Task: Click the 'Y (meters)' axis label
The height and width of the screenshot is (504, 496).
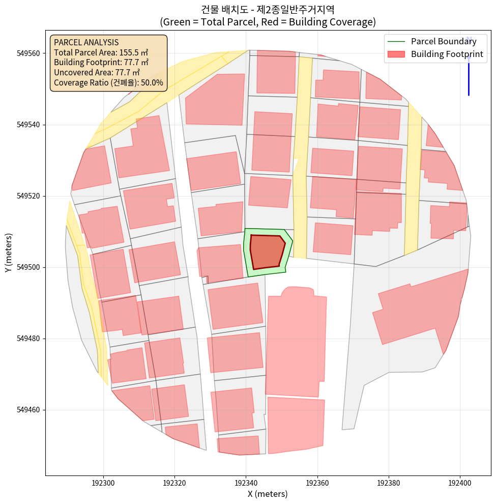Action: [x=9, y=253]
